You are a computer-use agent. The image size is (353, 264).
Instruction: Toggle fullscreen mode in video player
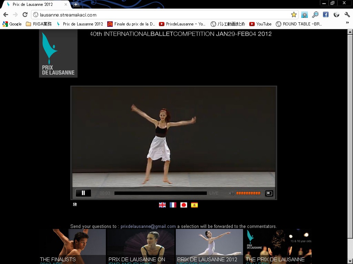coord(269,193)
